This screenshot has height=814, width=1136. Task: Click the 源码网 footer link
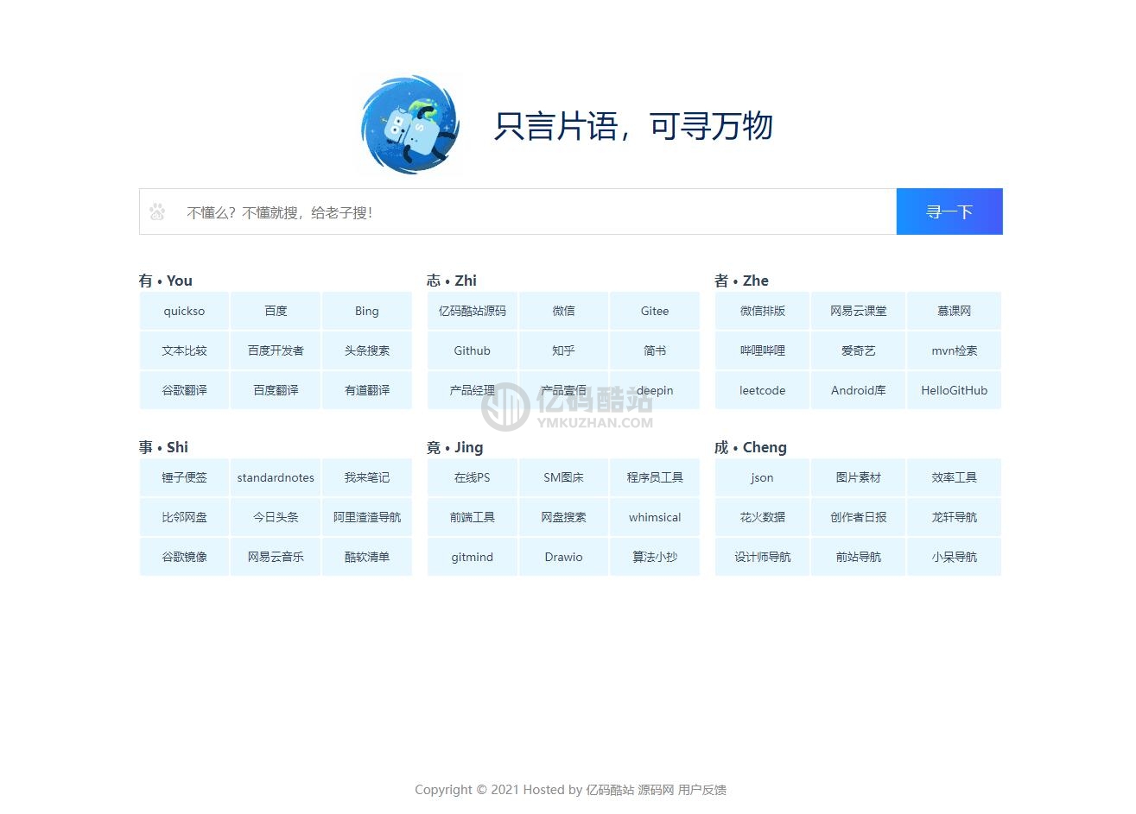pyautogui.click(x=656, y=790)
